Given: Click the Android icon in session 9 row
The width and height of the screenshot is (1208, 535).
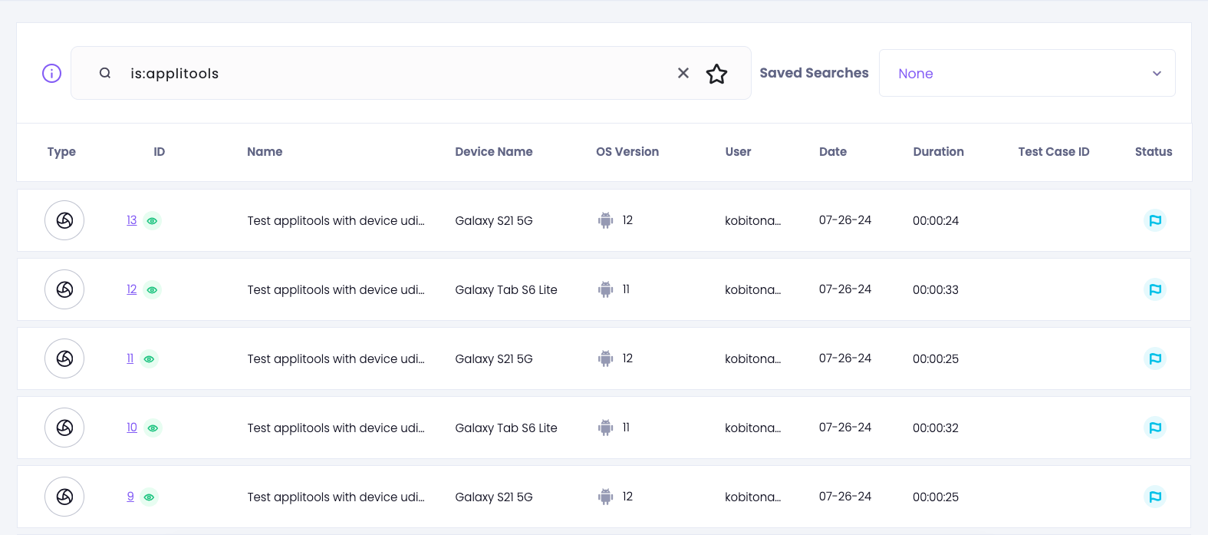Looking at the screenshot, I should pyautogui.click(x=606, y=497).
